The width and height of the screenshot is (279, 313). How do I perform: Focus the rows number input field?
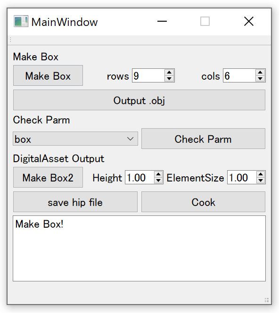tap(148, 75)
